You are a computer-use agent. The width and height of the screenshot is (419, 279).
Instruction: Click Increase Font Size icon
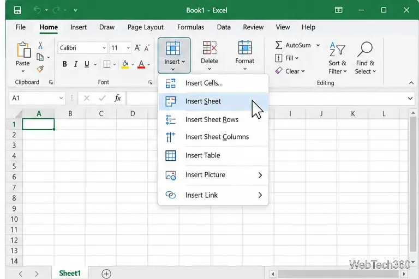[x=137, y=48]
